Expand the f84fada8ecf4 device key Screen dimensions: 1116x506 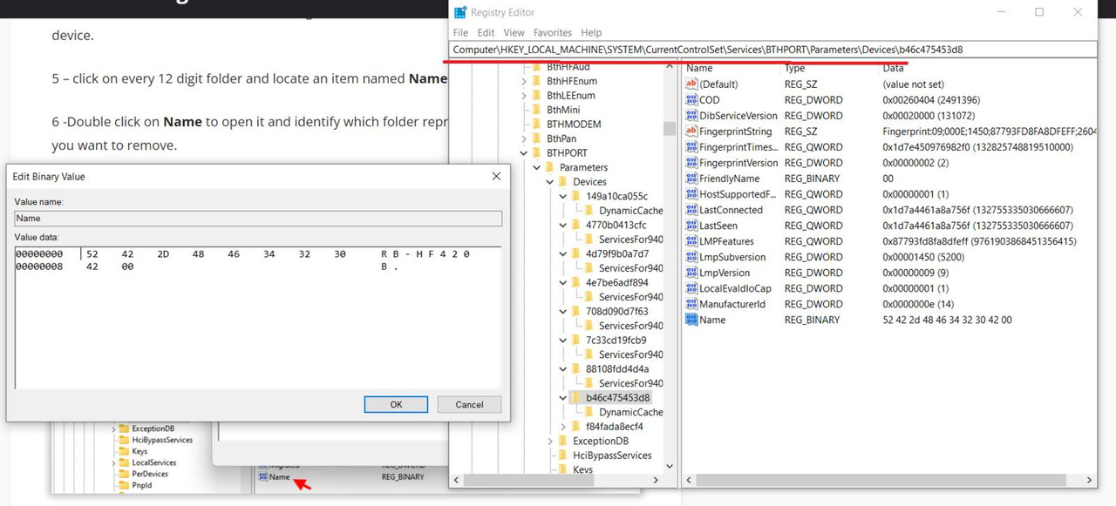point(563,426)
